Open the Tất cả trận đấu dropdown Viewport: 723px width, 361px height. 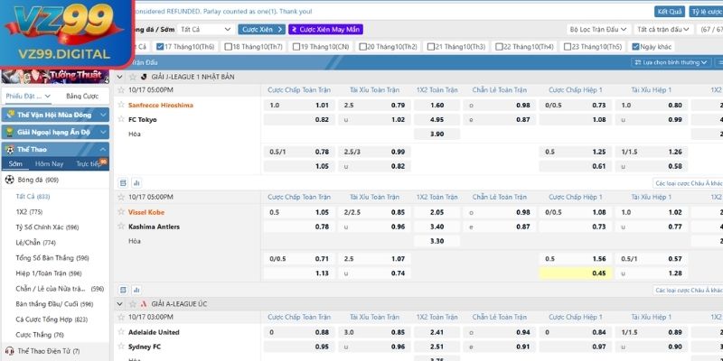point(663,29)
